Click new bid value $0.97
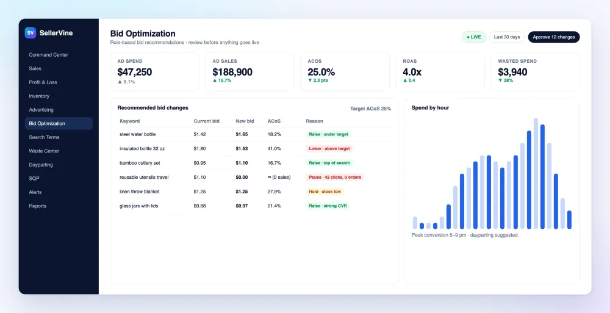 [x=242, y=206]
